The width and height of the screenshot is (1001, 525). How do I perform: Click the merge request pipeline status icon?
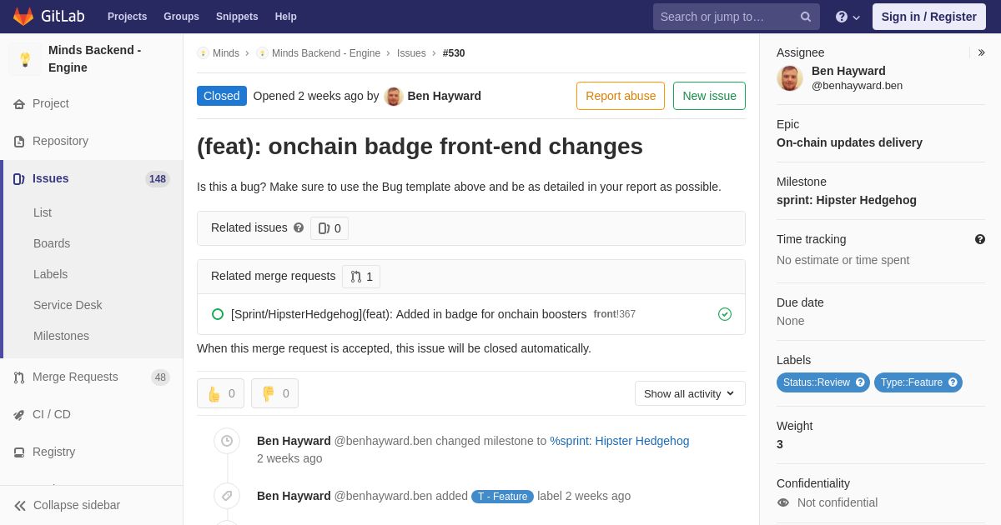tap(725, 314)
